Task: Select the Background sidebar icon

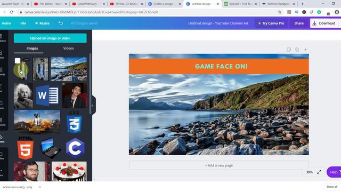Action: [2, 122]
